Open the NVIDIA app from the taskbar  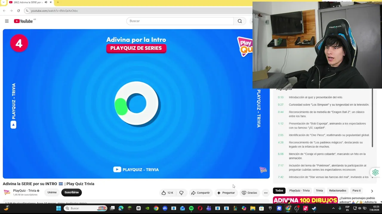click(x=147, y=208)
